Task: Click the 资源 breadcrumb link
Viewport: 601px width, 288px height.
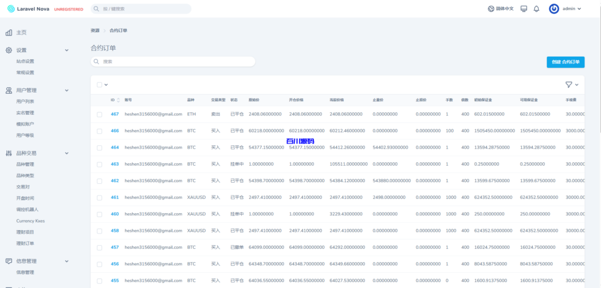Action: click(x=95, y=30)
